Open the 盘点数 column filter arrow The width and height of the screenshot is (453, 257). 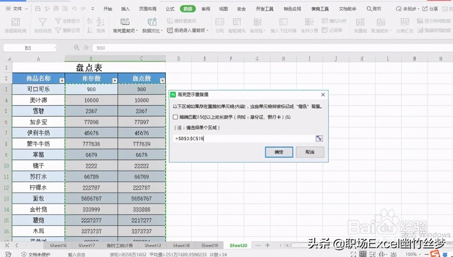163,81
